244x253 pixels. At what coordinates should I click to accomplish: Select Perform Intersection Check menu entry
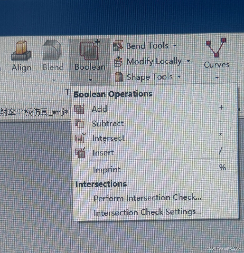coord(147,198)
